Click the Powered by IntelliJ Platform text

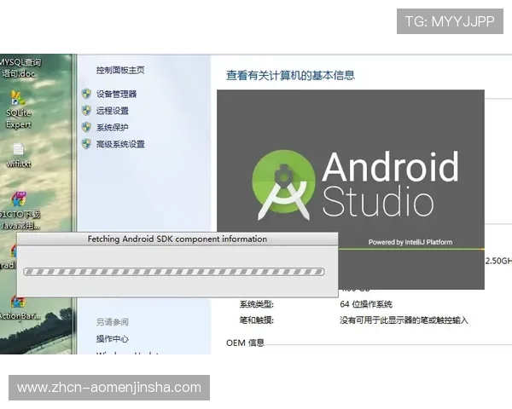coord(410,242)
